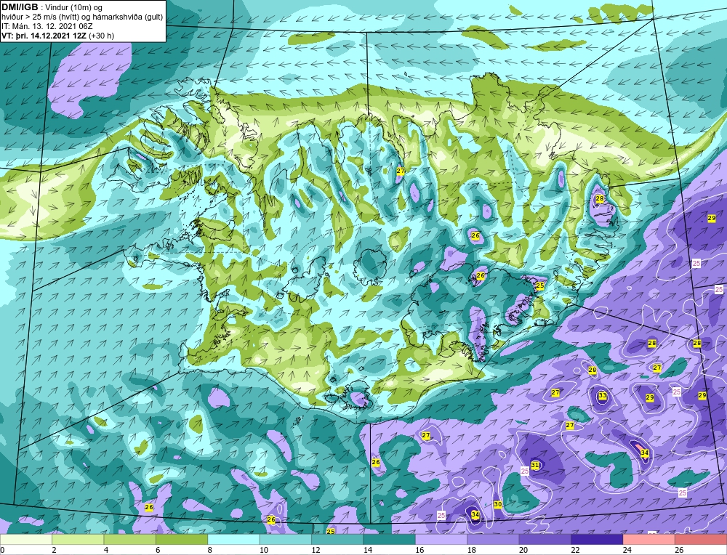Image resolution: width=727 pixels, height=555 pixels.
Task: Click the 2–4 m/s light green legend swatch
Action: [78, 540]
